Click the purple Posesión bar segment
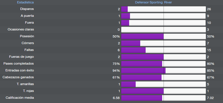The width and height of the screenshot is (223, 103). click(142, 36)
